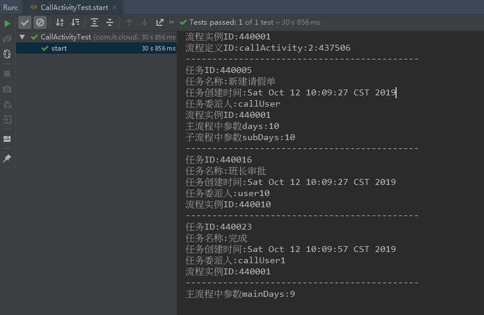The width and height of the screenshot is (484, 315).
Task: Select the start test row
Action: point(96,48)
